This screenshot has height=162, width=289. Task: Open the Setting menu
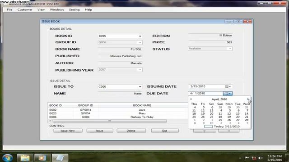tap(74, 9)
